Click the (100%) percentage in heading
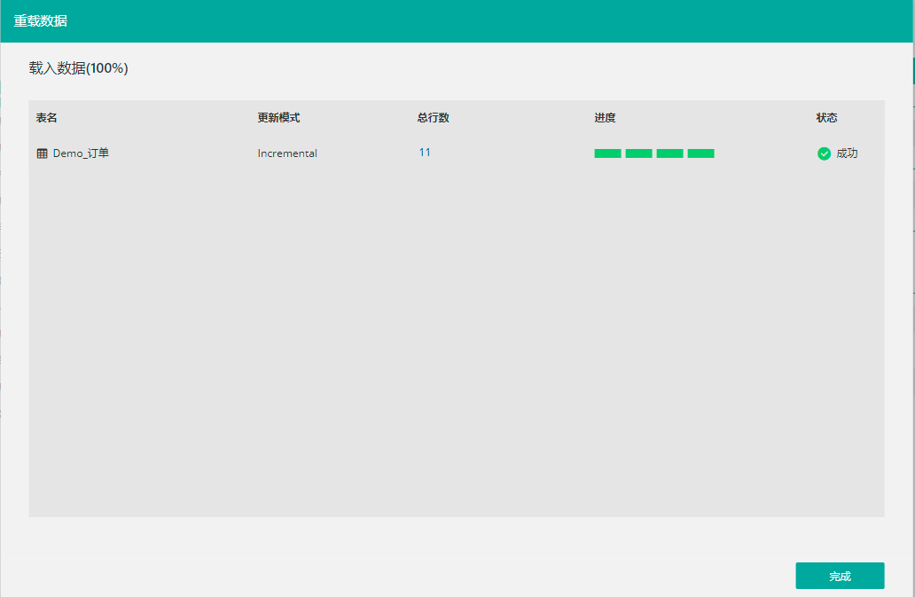This screenshot has height=597, width=915. click(107, 68)
